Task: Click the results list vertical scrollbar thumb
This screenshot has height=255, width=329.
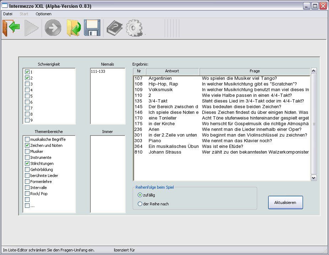Action: [314, 124]
